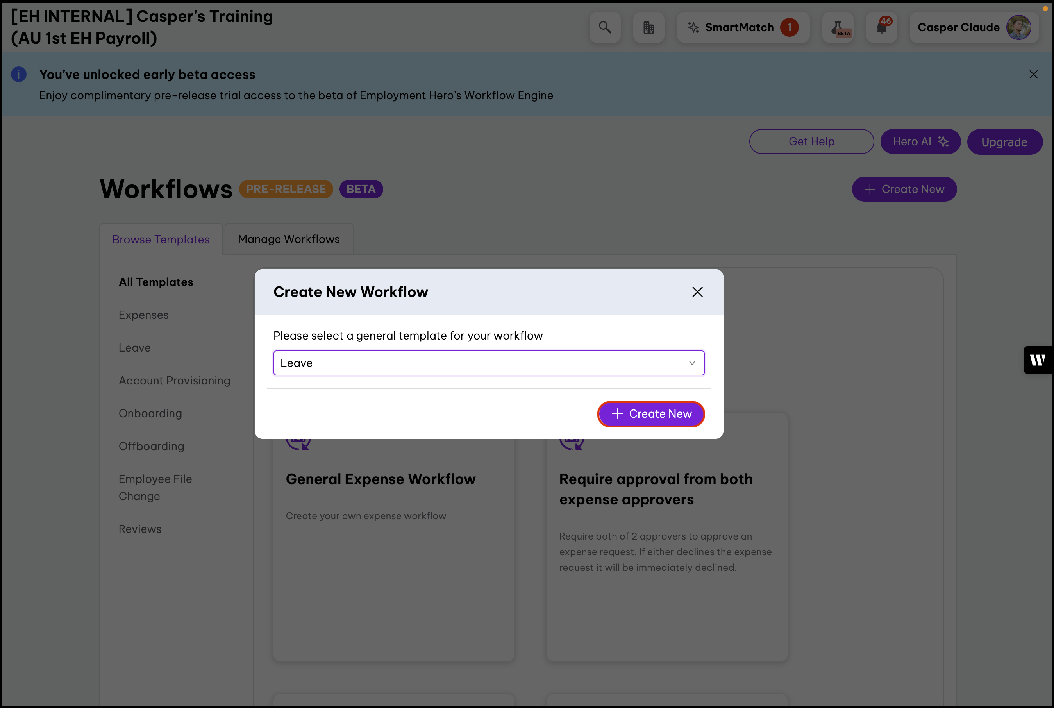Image resolution: width=1054 pixels, height=708 pixels.
Task: Open the organisation building icon
Action: (648, 27)
